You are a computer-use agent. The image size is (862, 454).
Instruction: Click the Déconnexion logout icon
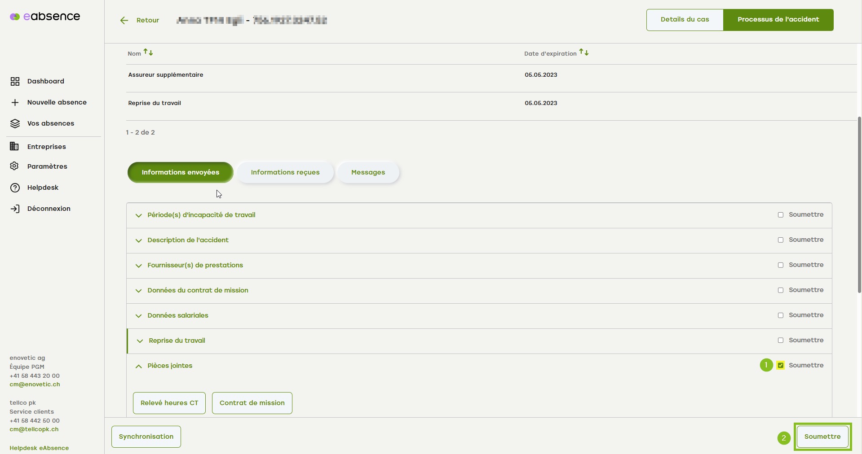point(15,209)
